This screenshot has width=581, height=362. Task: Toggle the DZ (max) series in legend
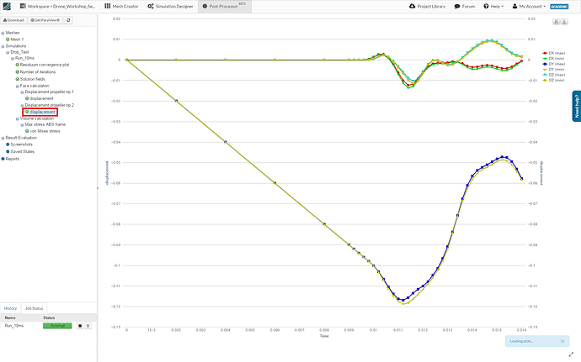pos(553,75)
